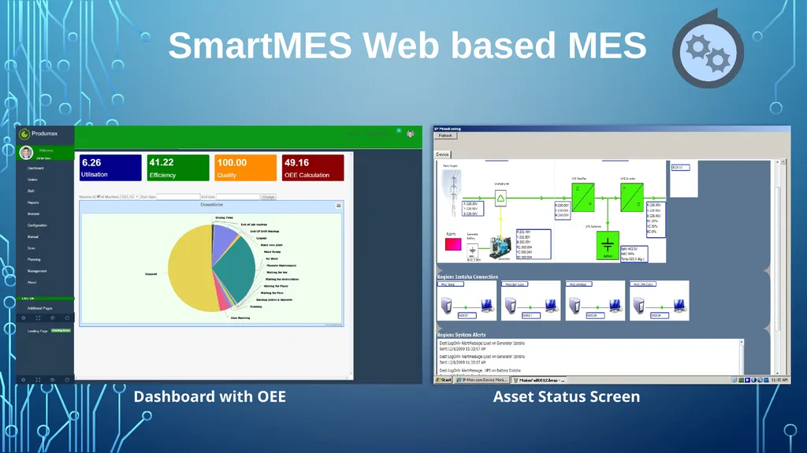Click the End Date input field
The width and height of the screenshot is (807, 453).
click(x=238, y=197)
